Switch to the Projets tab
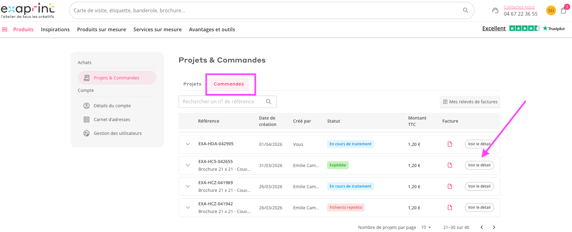 click(x=192, y=84)
